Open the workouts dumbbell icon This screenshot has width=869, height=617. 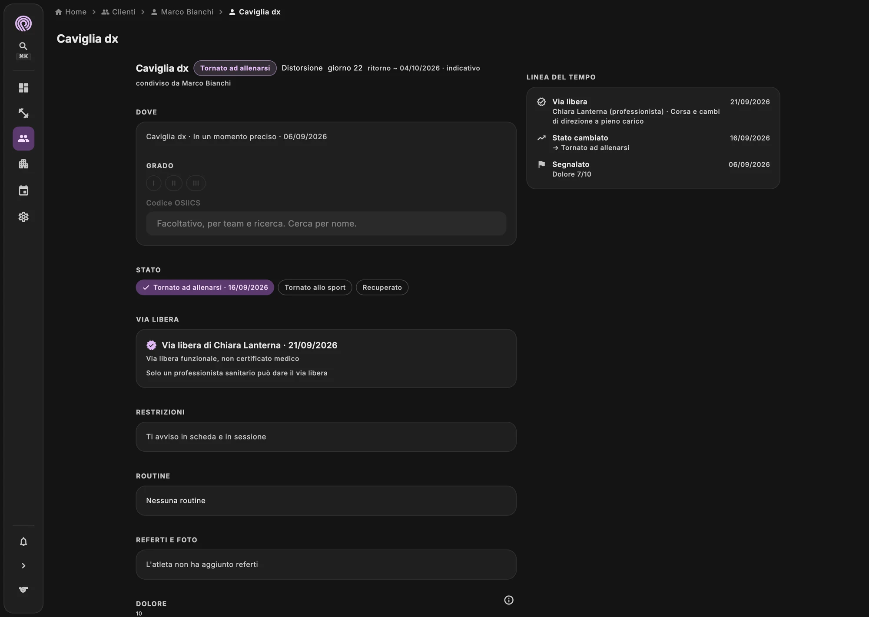(x=23, y=113)
